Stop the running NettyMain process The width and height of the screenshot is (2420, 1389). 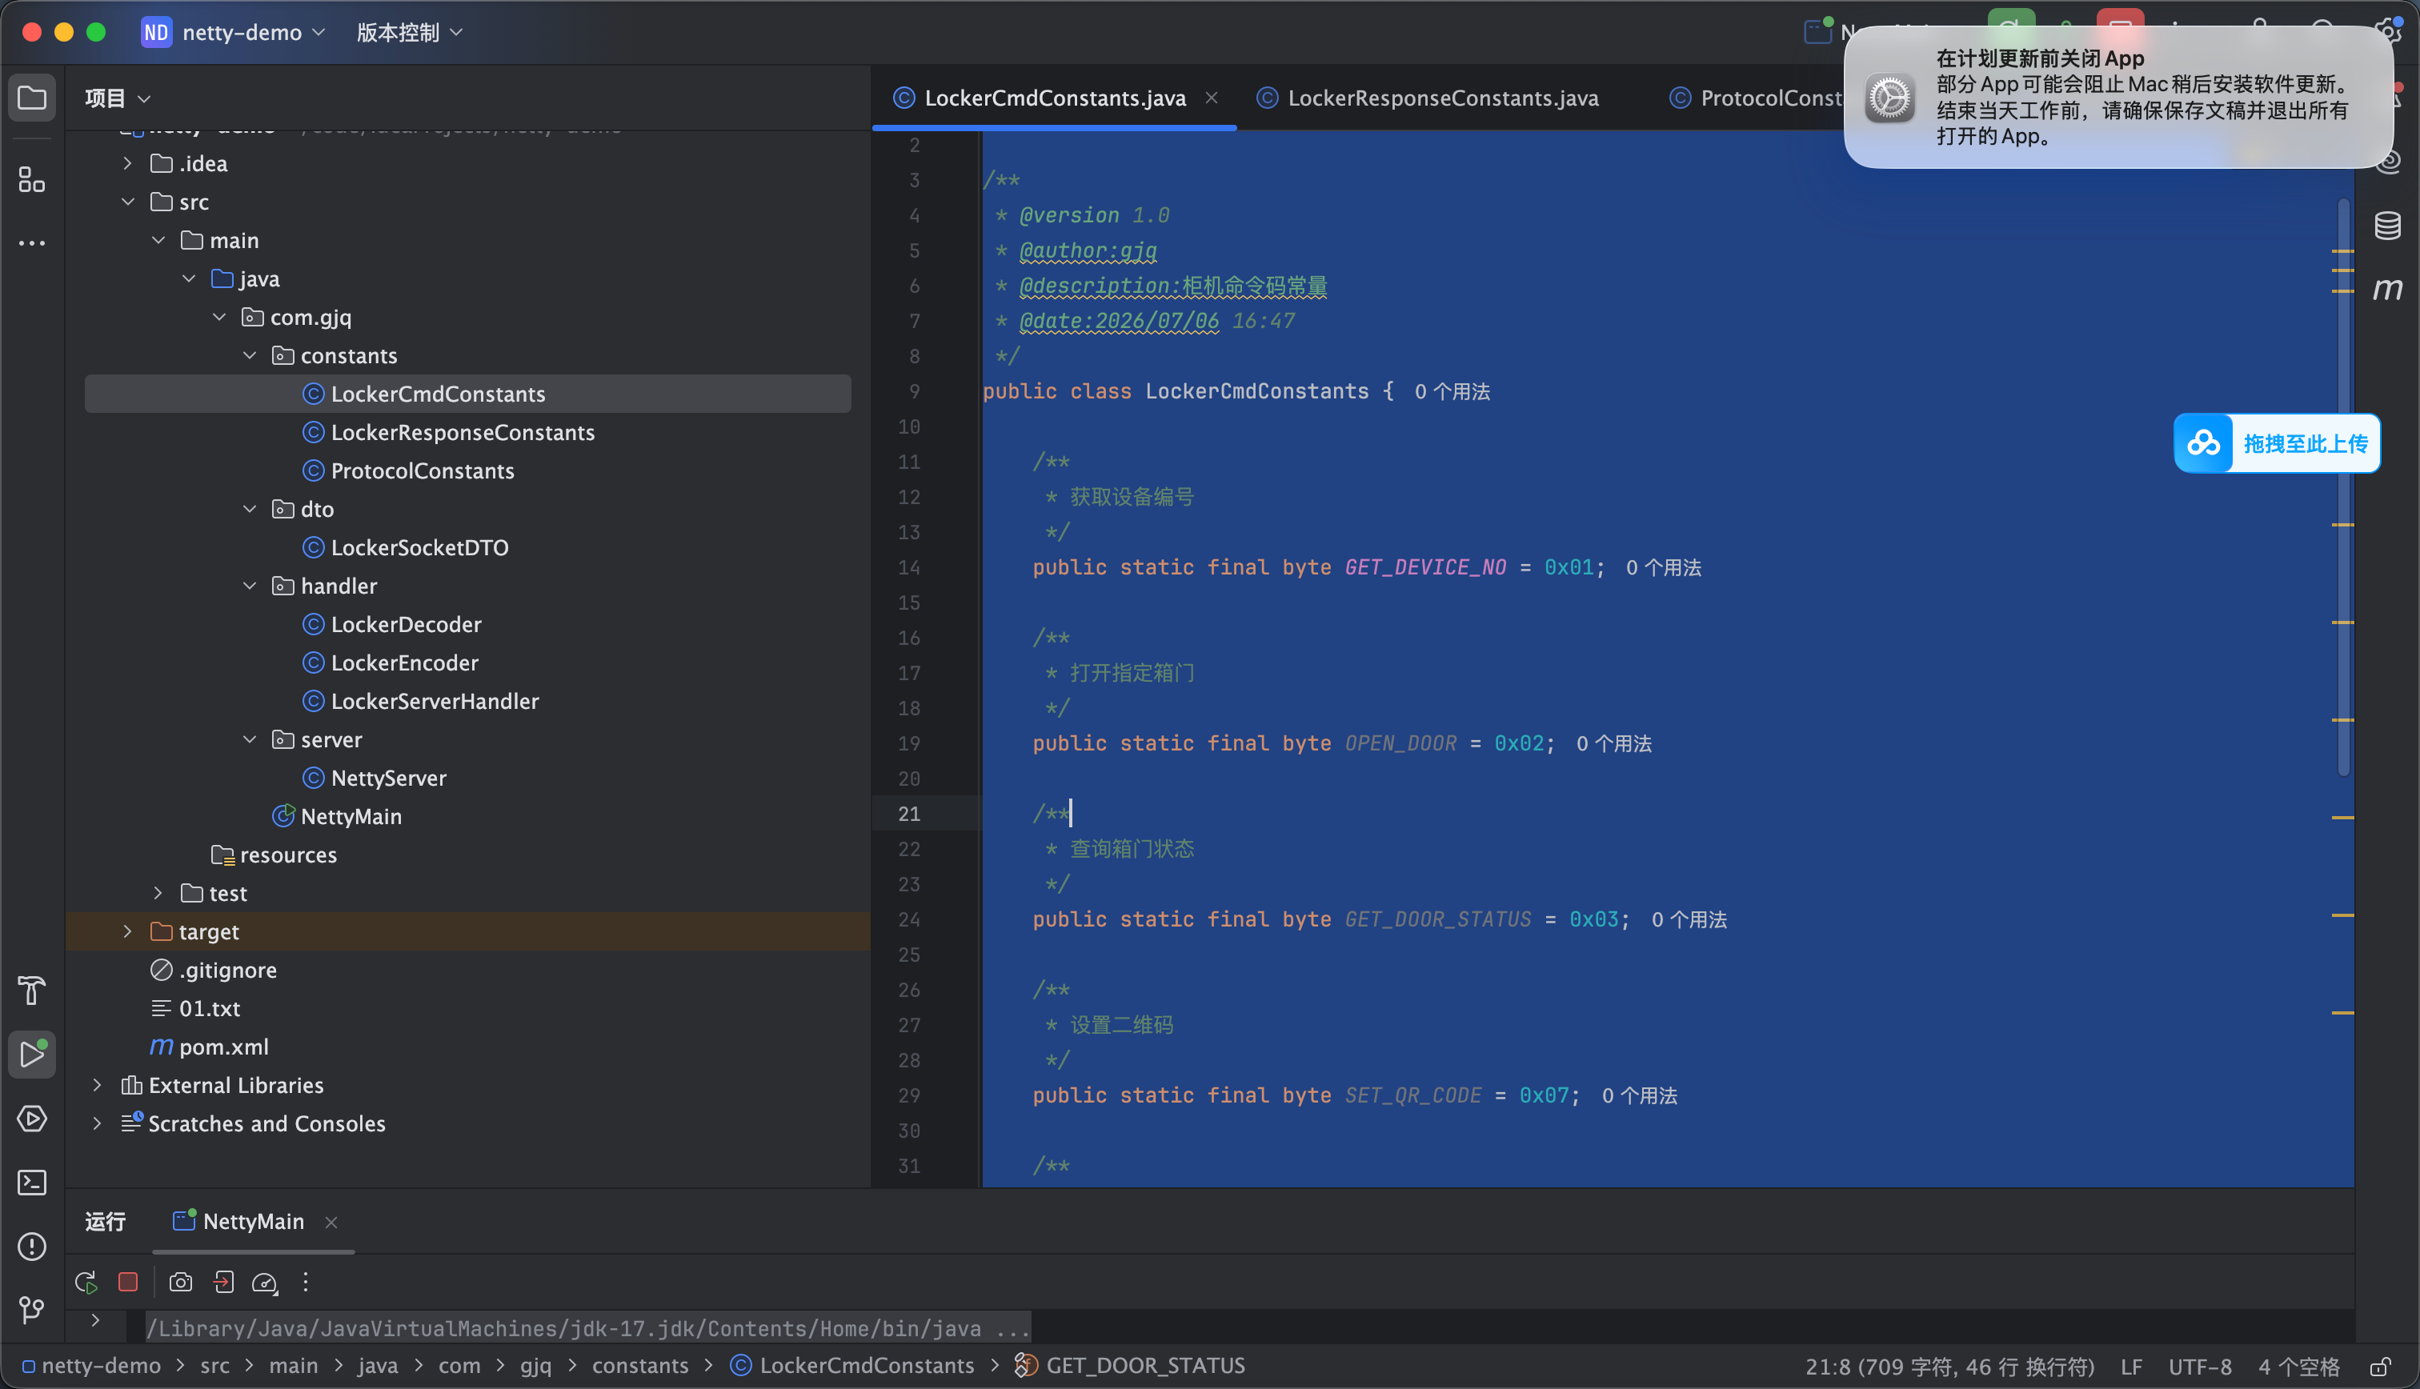[x=128, y=1282]
